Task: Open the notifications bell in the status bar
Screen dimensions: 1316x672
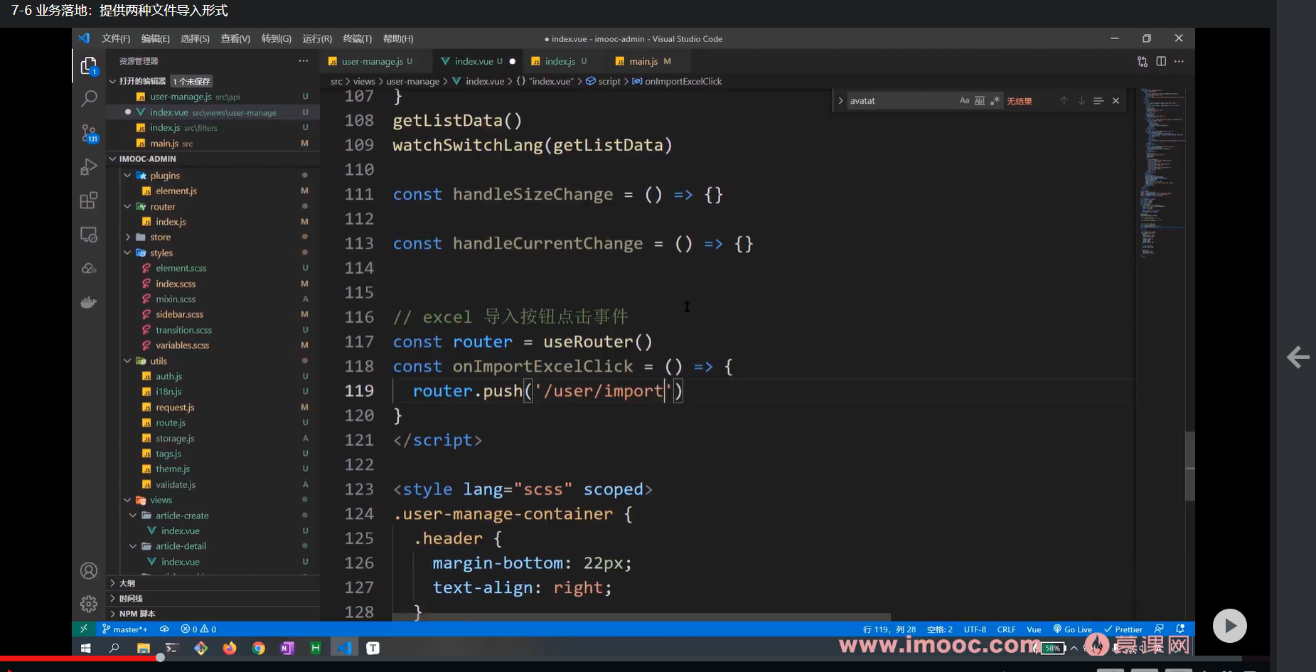Action: pyautogui.click(x=1180, y=629)
